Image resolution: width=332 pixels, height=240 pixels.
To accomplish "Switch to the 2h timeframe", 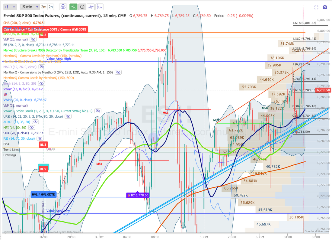I will [x=52, y=7].
